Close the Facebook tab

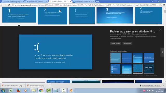(x=23, y=2)
